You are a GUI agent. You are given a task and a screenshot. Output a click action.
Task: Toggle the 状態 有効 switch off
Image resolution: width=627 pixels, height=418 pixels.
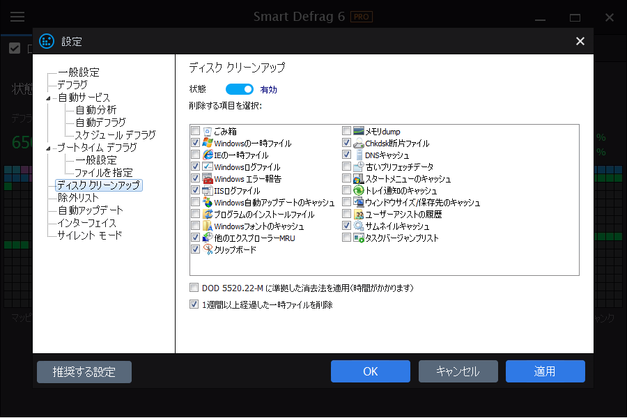pos(239,88)
